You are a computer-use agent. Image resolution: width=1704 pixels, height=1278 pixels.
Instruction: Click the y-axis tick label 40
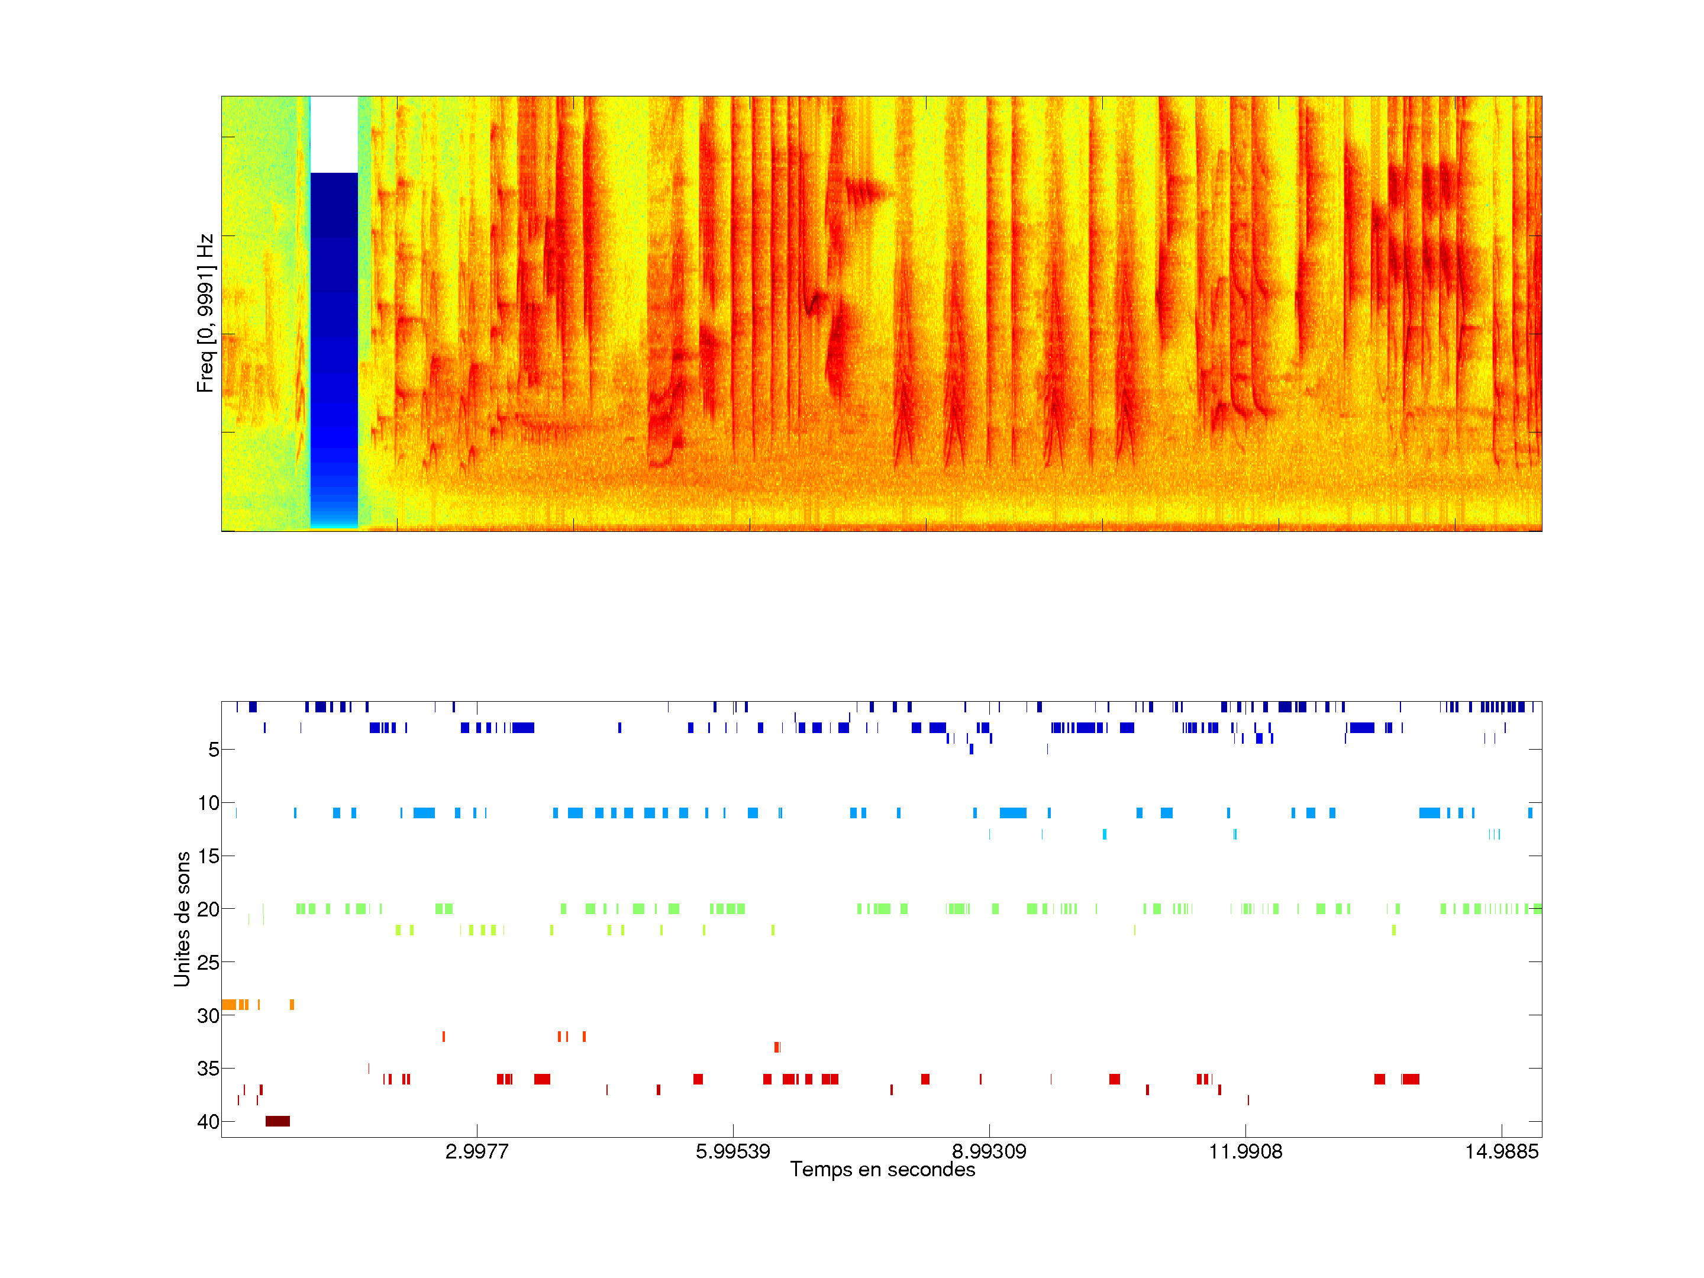pos(208,1122)
